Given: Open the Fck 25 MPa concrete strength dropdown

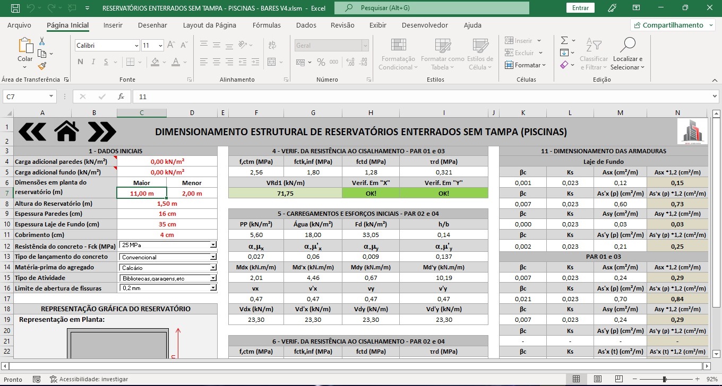Looking at the screenshot, I should coord(213,245).
